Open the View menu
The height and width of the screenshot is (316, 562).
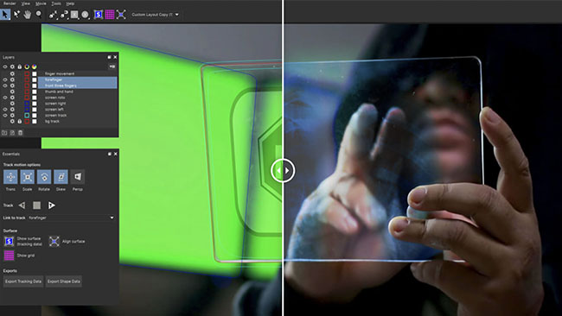(26, 3)
